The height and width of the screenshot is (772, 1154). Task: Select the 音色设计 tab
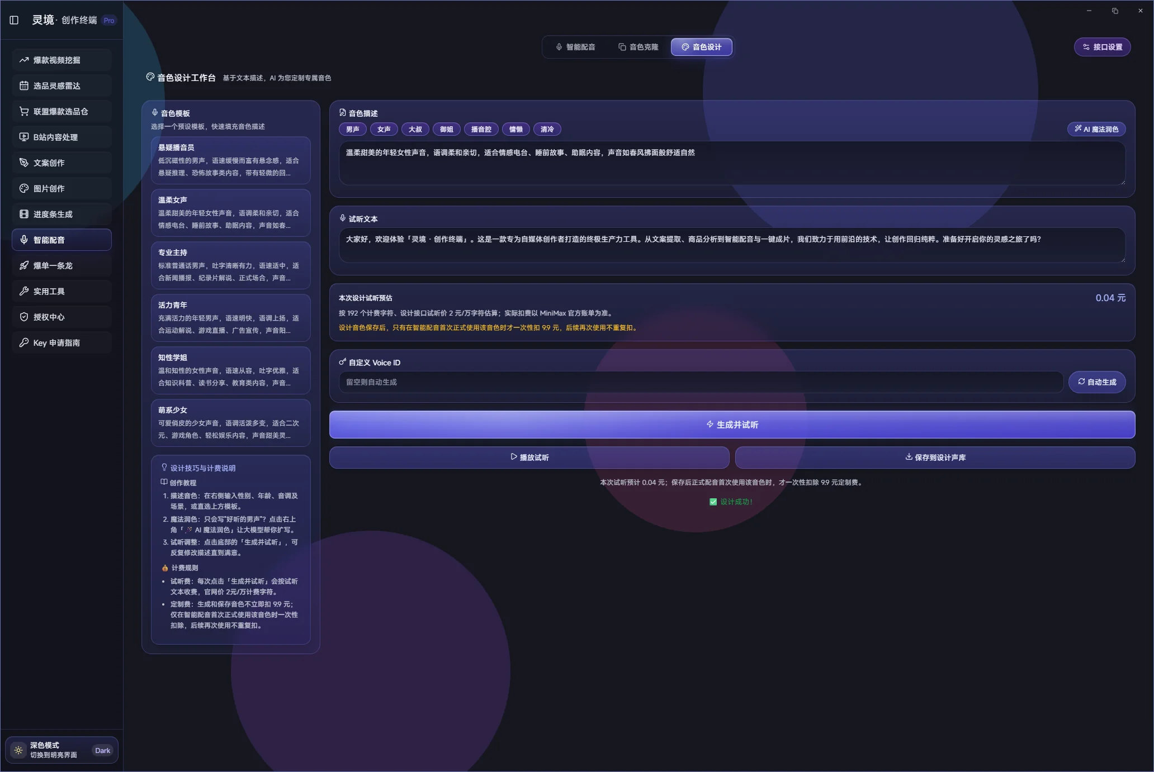(x=701, y=47)
